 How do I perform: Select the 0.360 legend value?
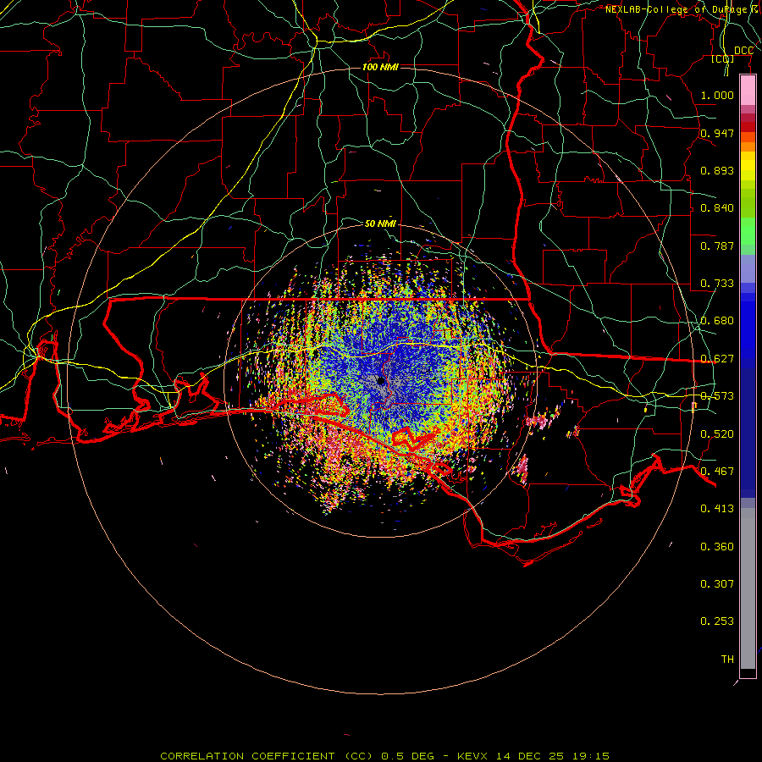(x=717, y=547)
